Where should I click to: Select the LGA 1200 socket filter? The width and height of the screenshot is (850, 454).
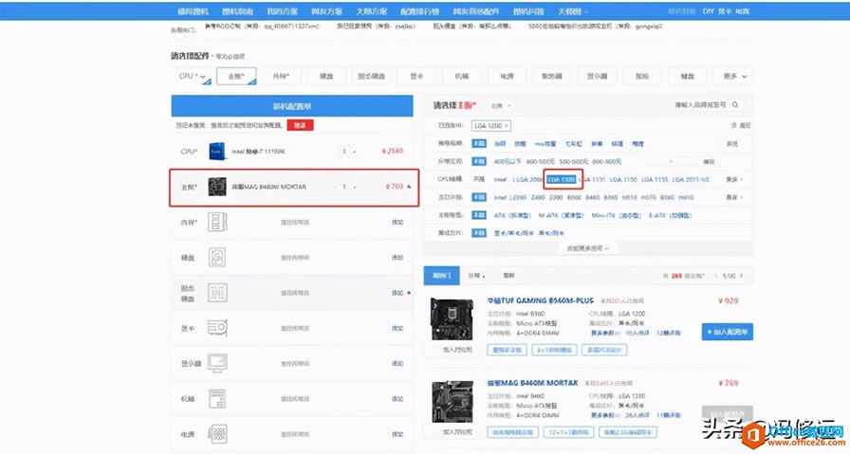pyautogui.click(x=561, y=179)
